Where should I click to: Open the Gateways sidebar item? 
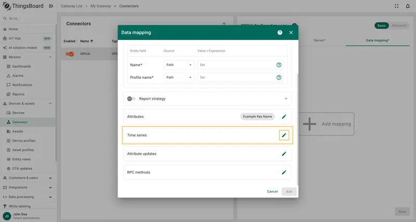28,122
